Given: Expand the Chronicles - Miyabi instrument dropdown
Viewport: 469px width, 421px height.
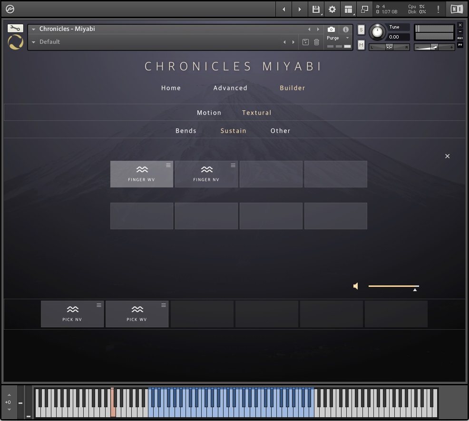Looking at the screenshot, I should click(x=33, y=29).
